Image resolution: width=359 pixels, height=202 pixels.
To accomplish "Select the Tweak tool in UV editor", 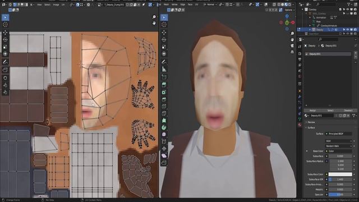I will [x=5, y=17].
